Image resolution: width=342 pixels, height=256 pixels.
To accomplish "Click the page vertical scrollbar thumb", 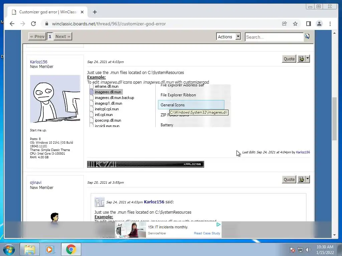I will (x=334, y=119).
